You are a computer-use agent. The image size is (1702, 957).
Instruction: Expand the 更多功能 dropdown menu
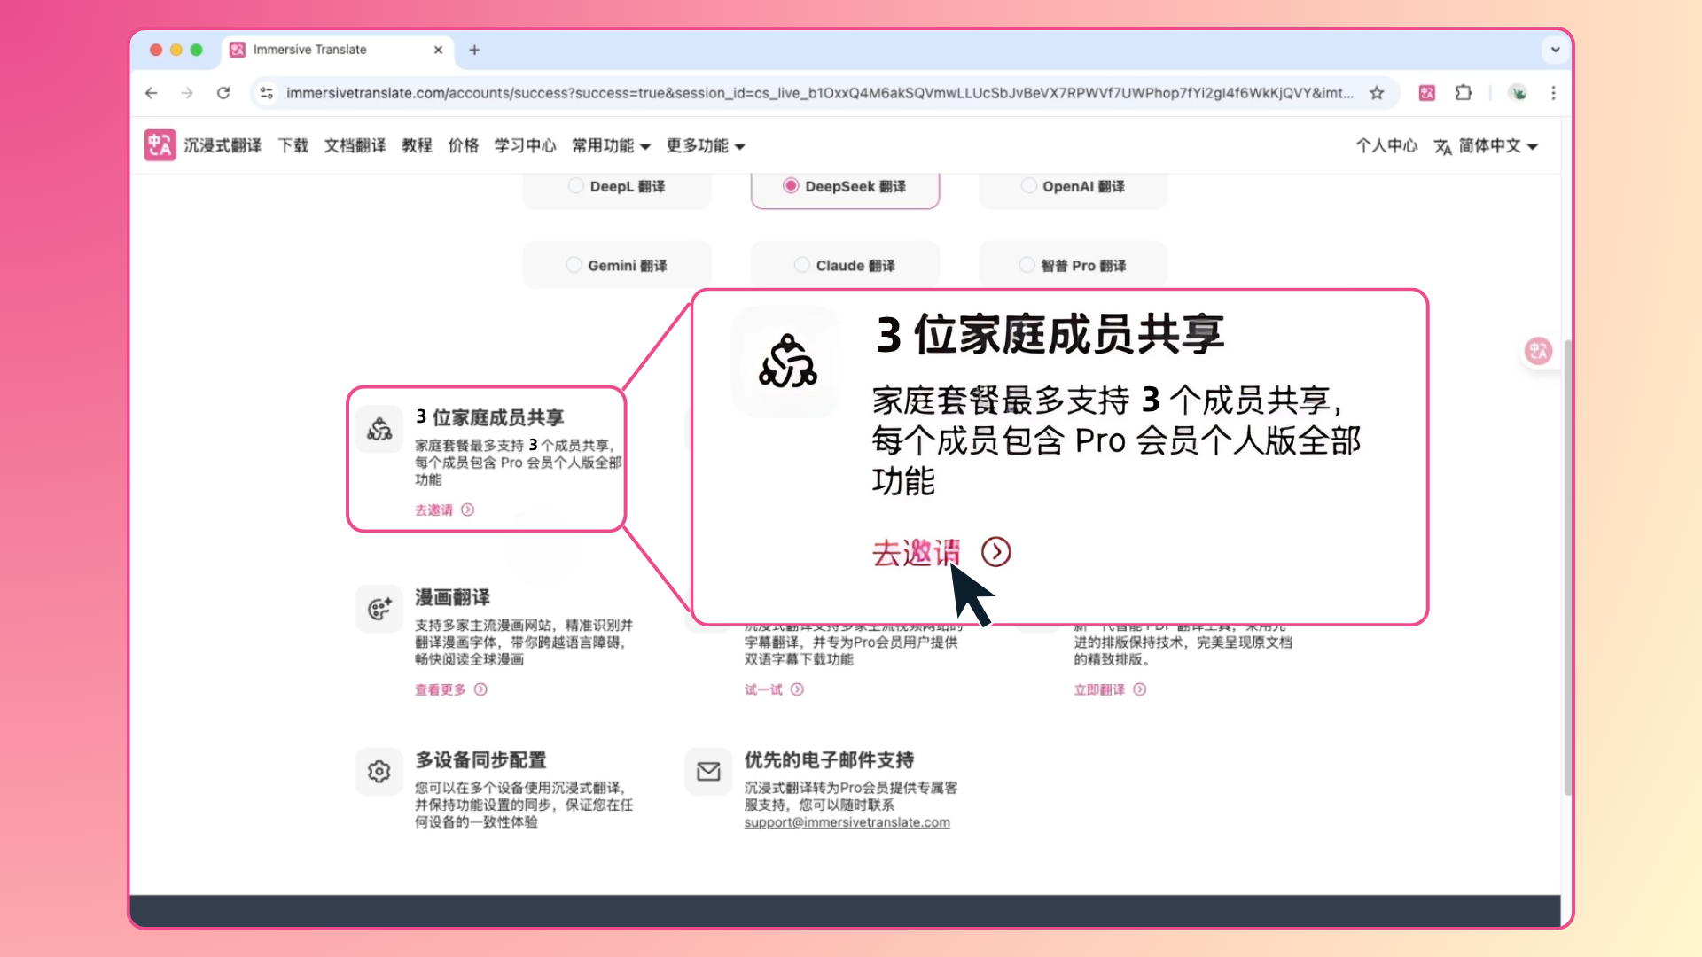pyautogui.click(x=707, y=145)
